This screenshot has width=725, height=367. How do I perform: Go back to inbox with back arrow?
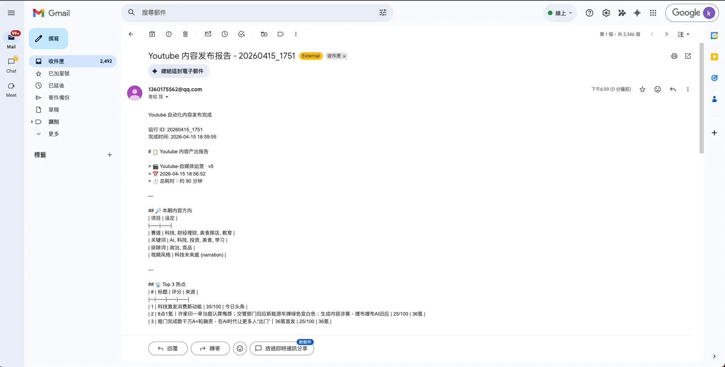[131, 34]
